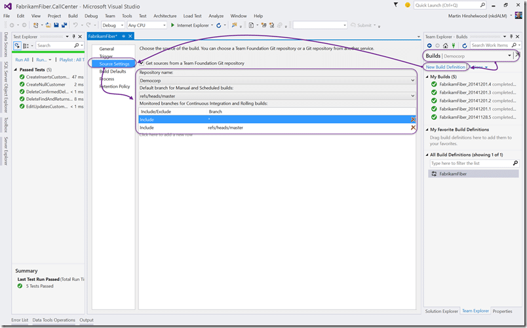The height and width of the screenshot is (328, 527).
Task: Click the feedback smiley icon
Action: 407,5
